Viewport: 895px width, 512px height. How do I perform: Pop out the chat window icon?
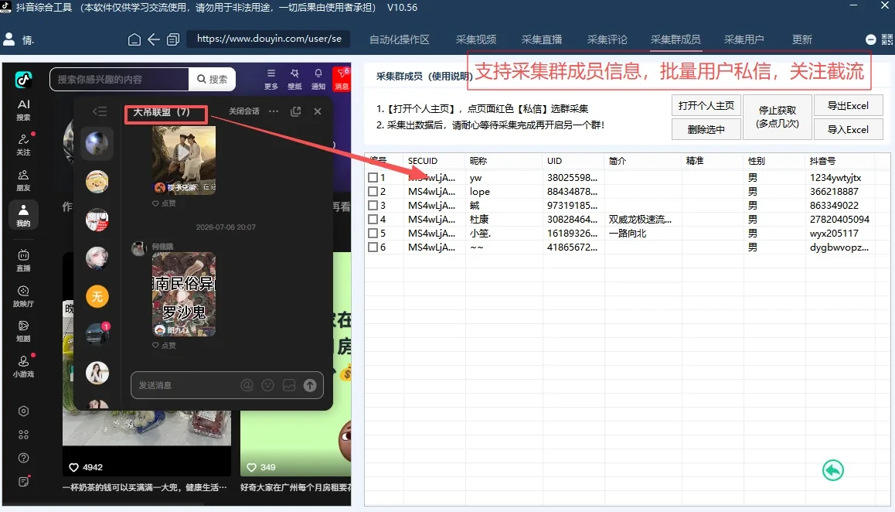[x=296, y=111]
